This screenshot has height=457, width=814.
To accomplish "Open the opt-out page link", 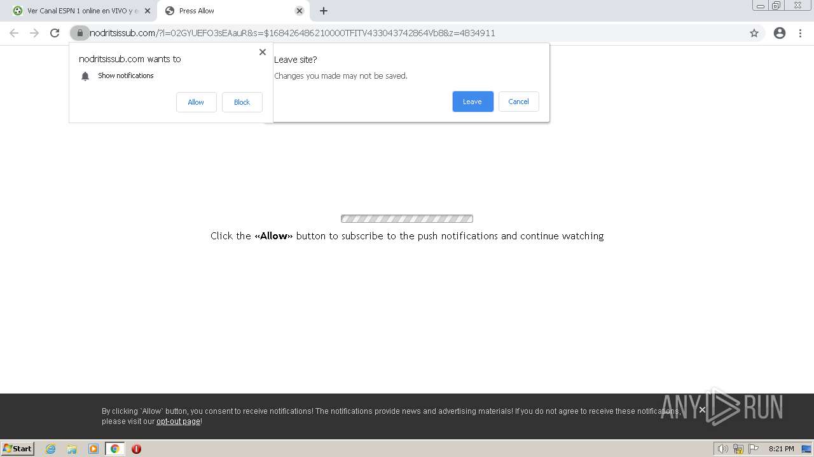I will coord(179,421).
